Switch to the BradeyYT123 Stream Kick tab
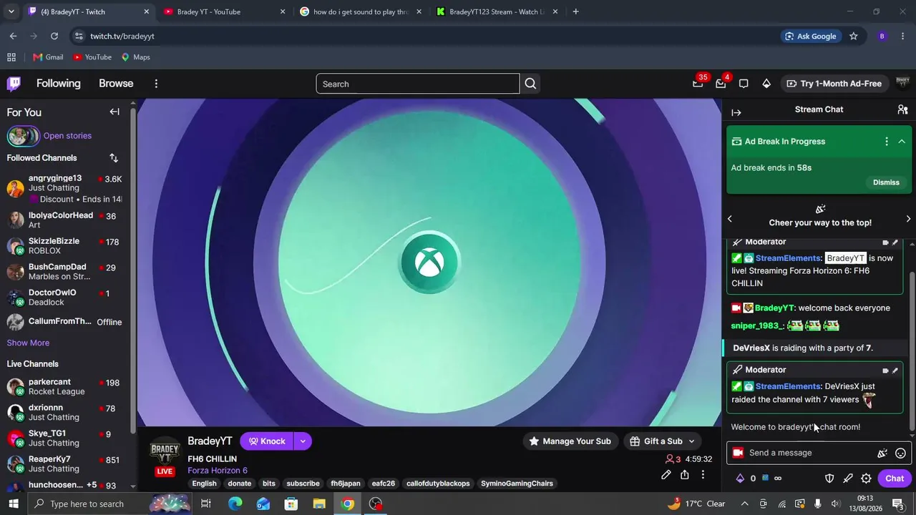Viewport: 916px width, 515px height. click(x=497, y=11)
